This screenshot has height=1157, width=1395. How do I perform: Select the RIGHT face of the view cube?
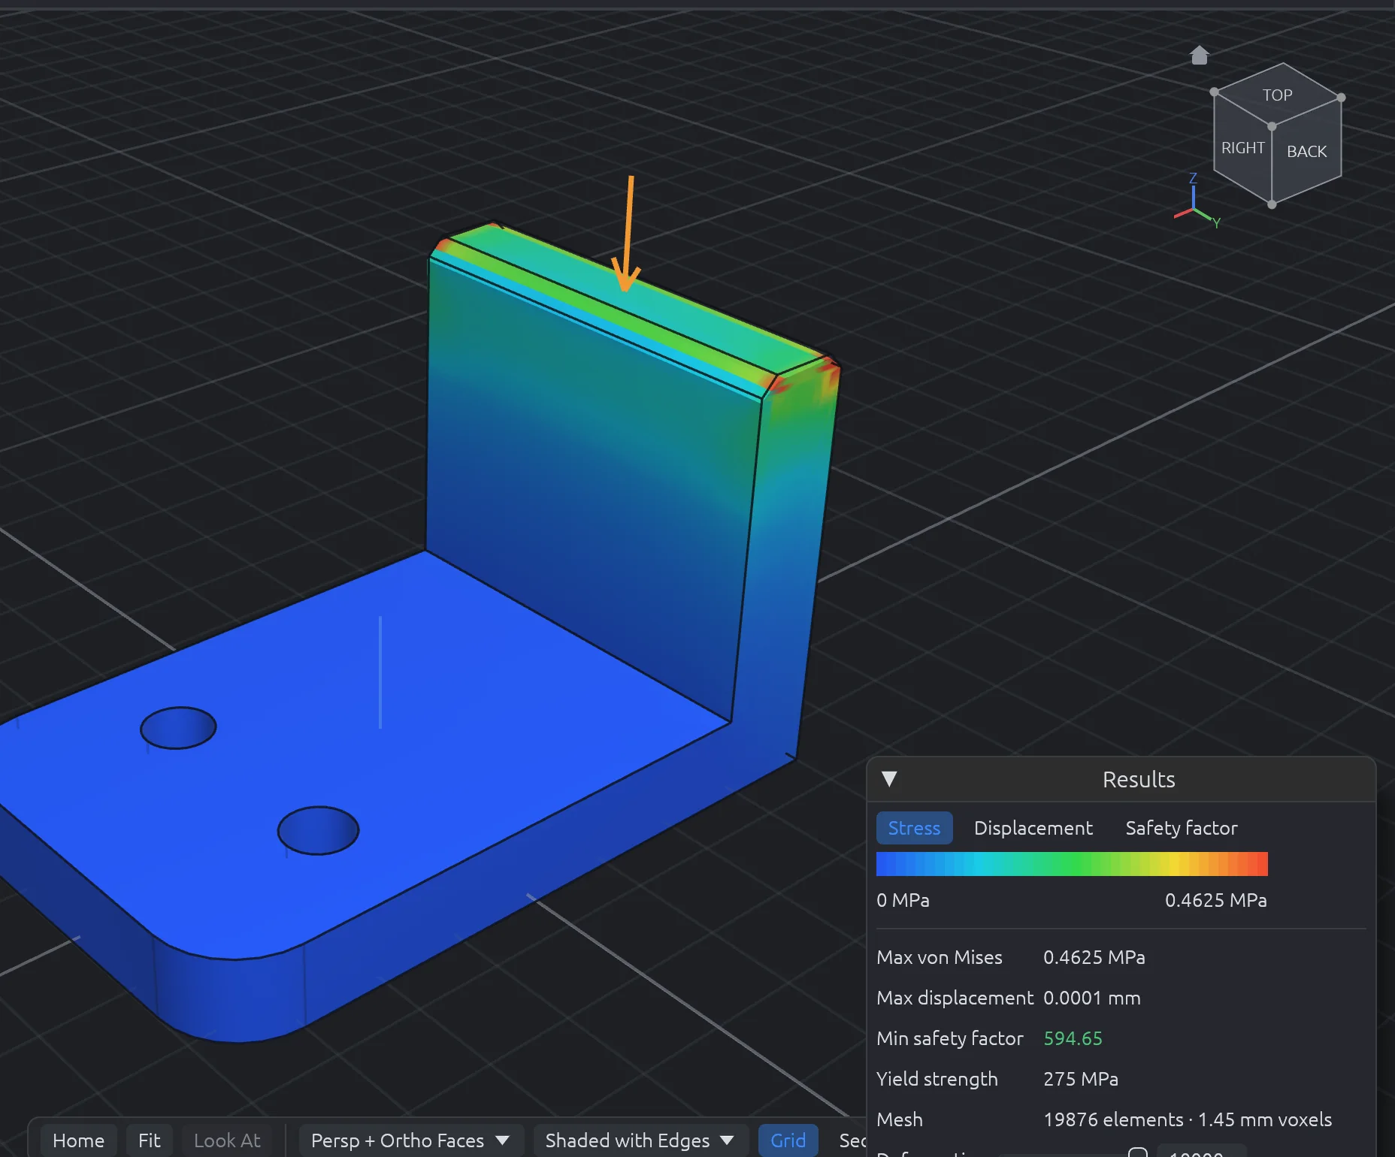coord(1242,148)
